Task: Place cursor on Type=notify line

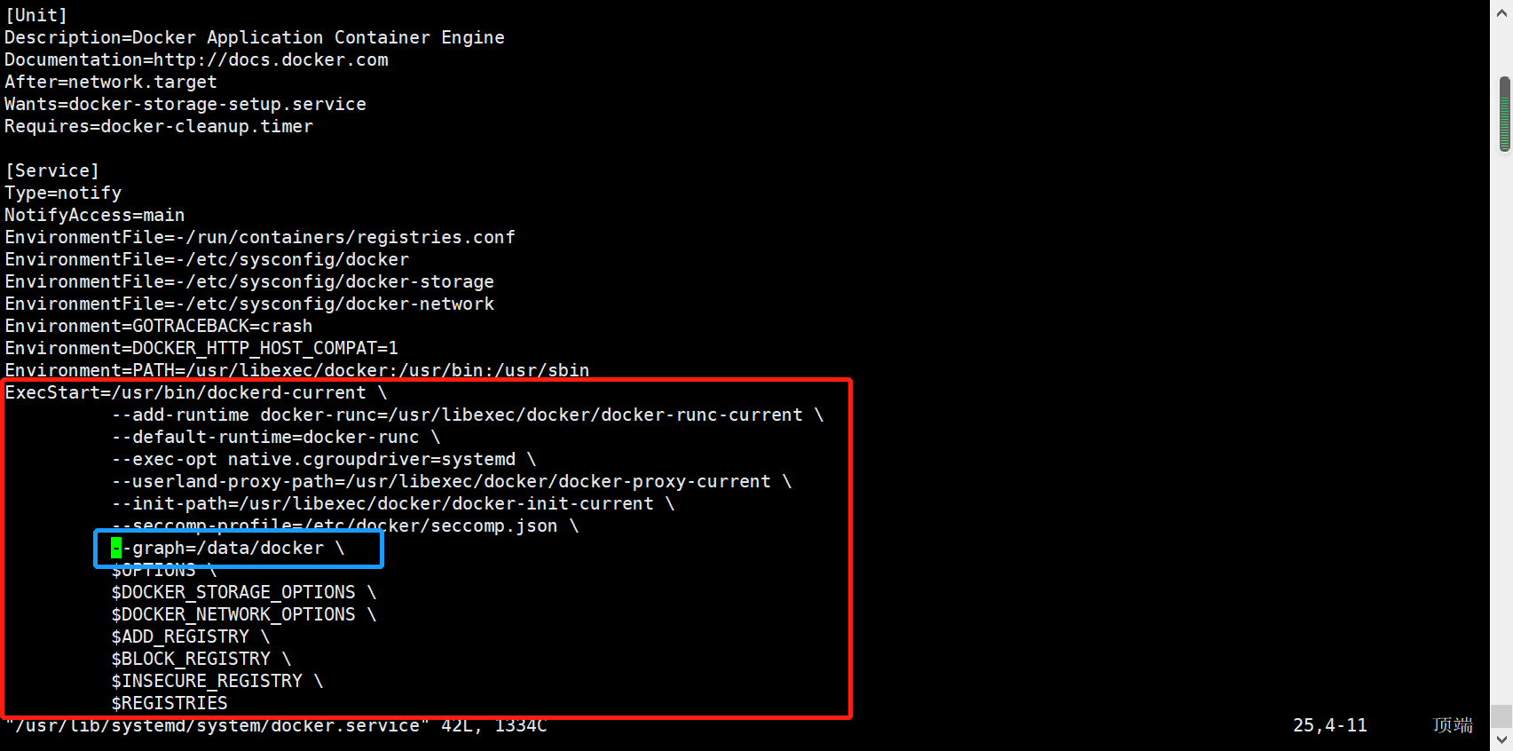Action: [63, 193]
